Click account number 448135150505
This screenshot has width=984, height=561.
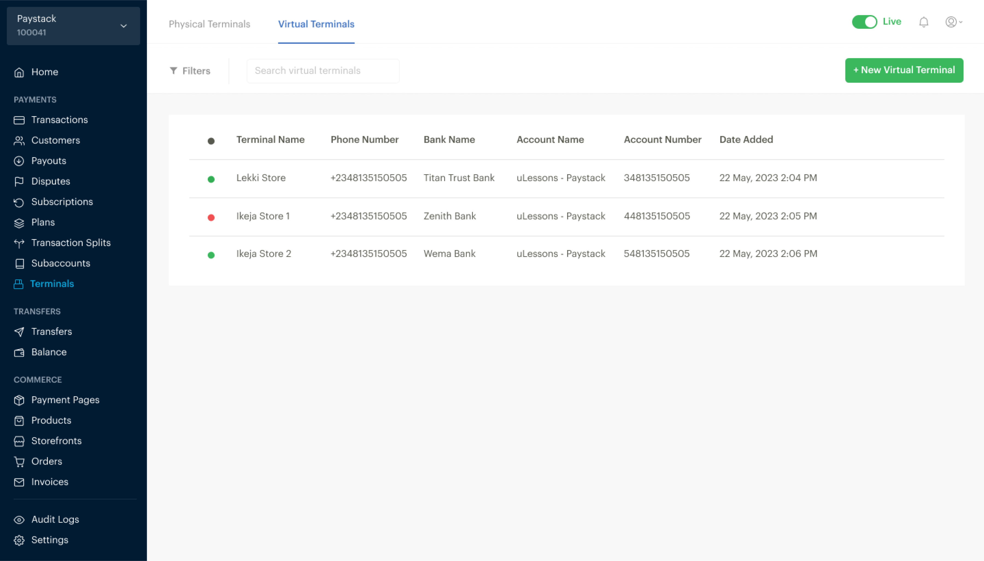pyautogui.click(x=657, y=216)
